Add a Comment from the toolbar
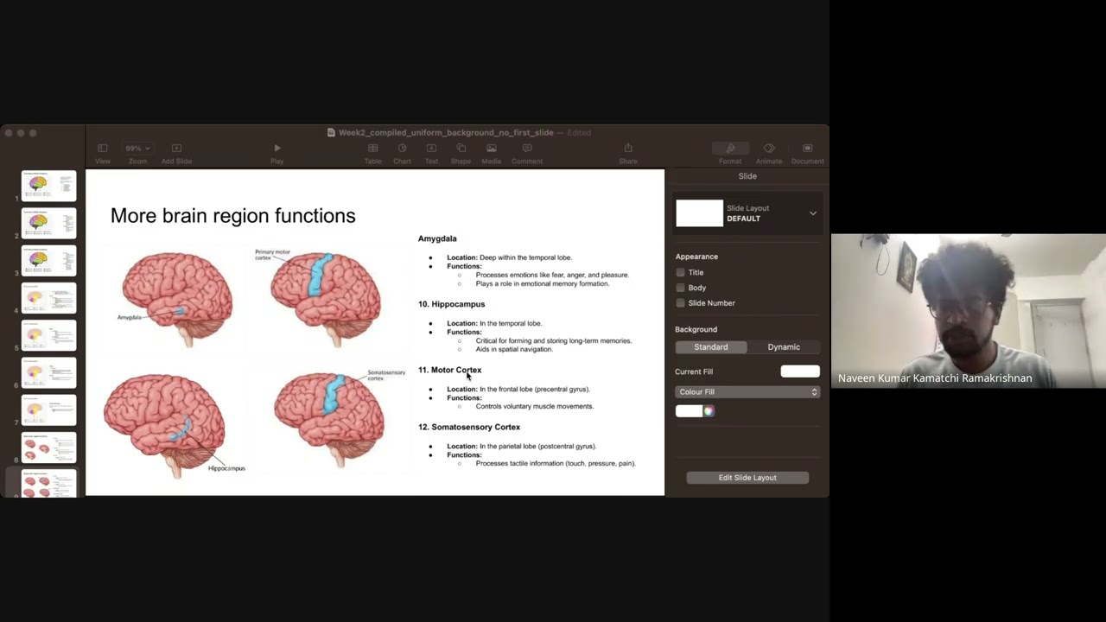The width and height of the screenshot is (1106, 622). (527, 153)
